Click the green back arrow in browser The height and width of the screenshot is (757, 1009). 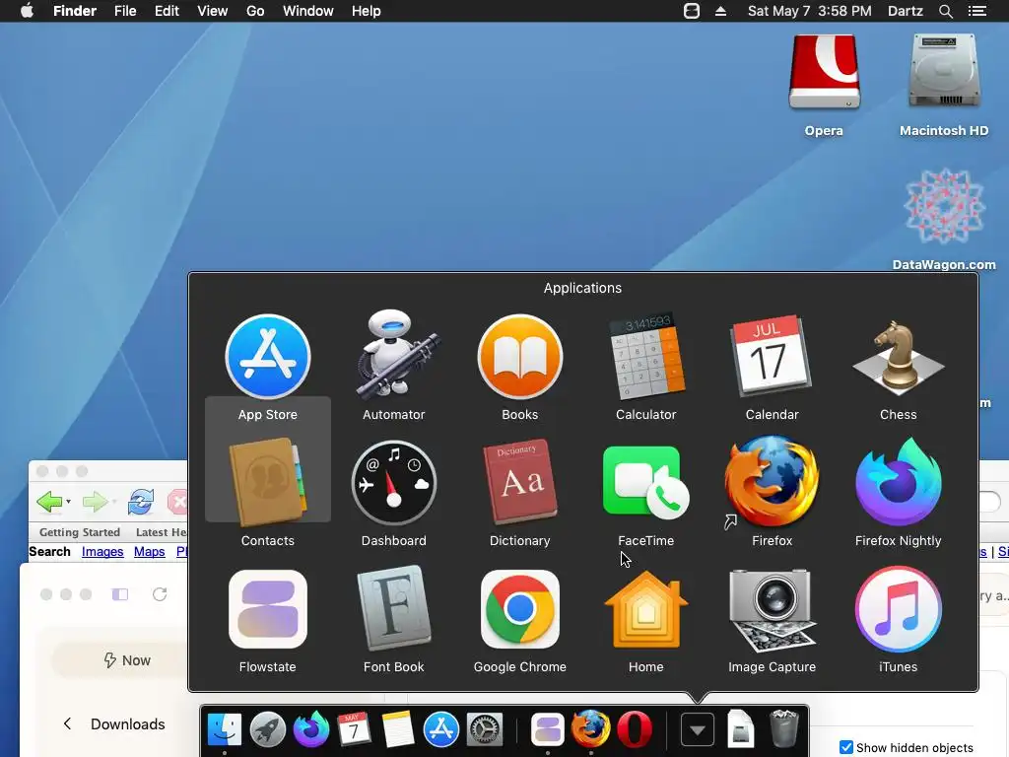(49, 502)
